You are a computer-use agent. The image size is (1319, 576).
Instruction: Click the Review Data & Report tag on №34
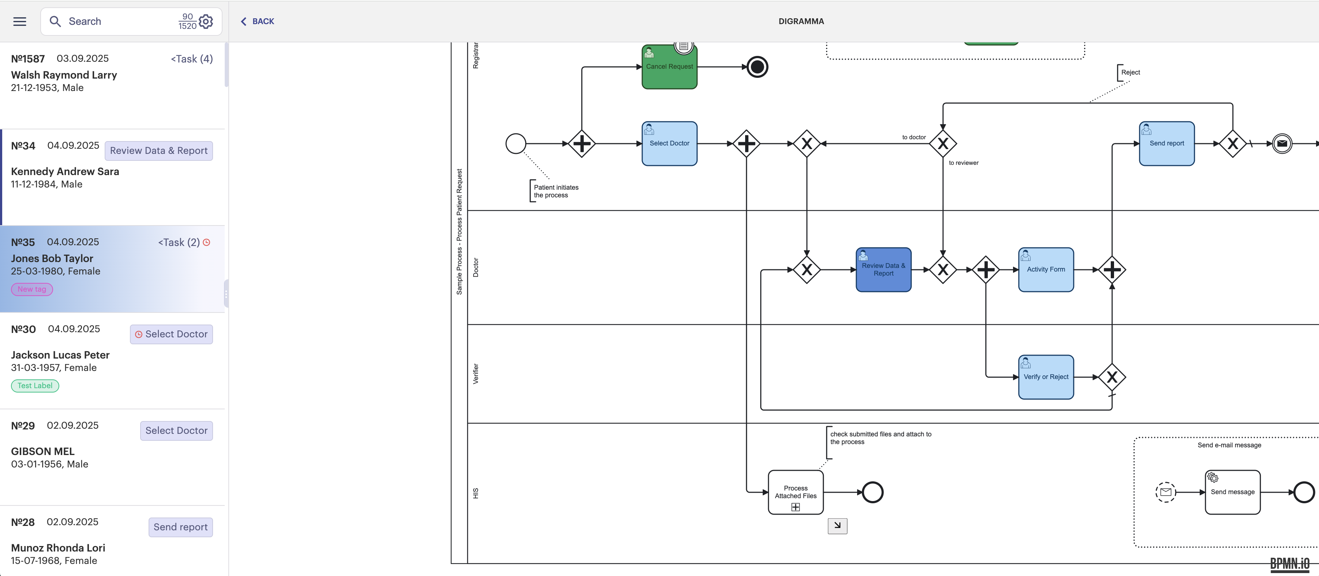(159, 151)
